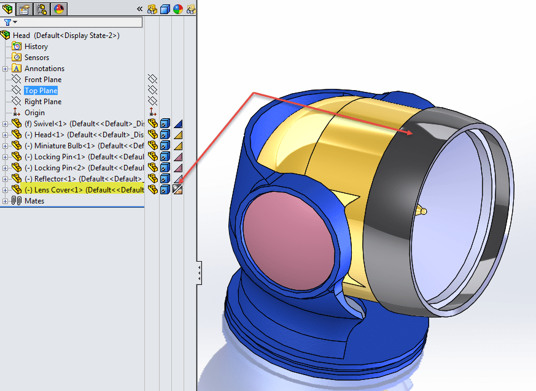
Task: Click the panel splitter collapse handle
Action: 199,273
